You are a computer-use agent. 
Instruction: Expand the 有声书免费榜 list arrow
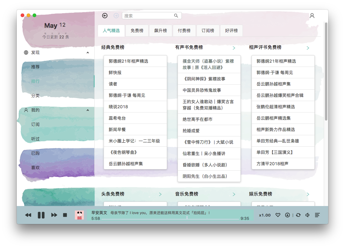[x=234, y=48]
